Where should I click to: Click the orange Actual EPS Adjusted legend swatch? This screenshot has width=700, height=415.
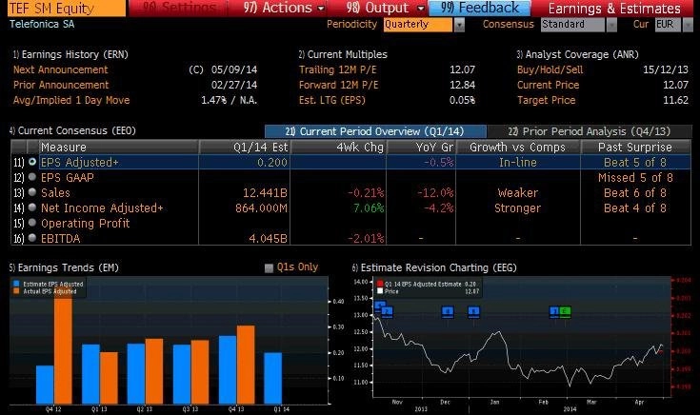point(16,291)
